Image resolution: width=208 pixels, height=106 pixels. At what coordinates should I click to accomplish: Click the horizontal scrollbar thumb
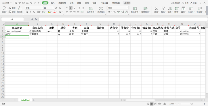coord(140,100)
